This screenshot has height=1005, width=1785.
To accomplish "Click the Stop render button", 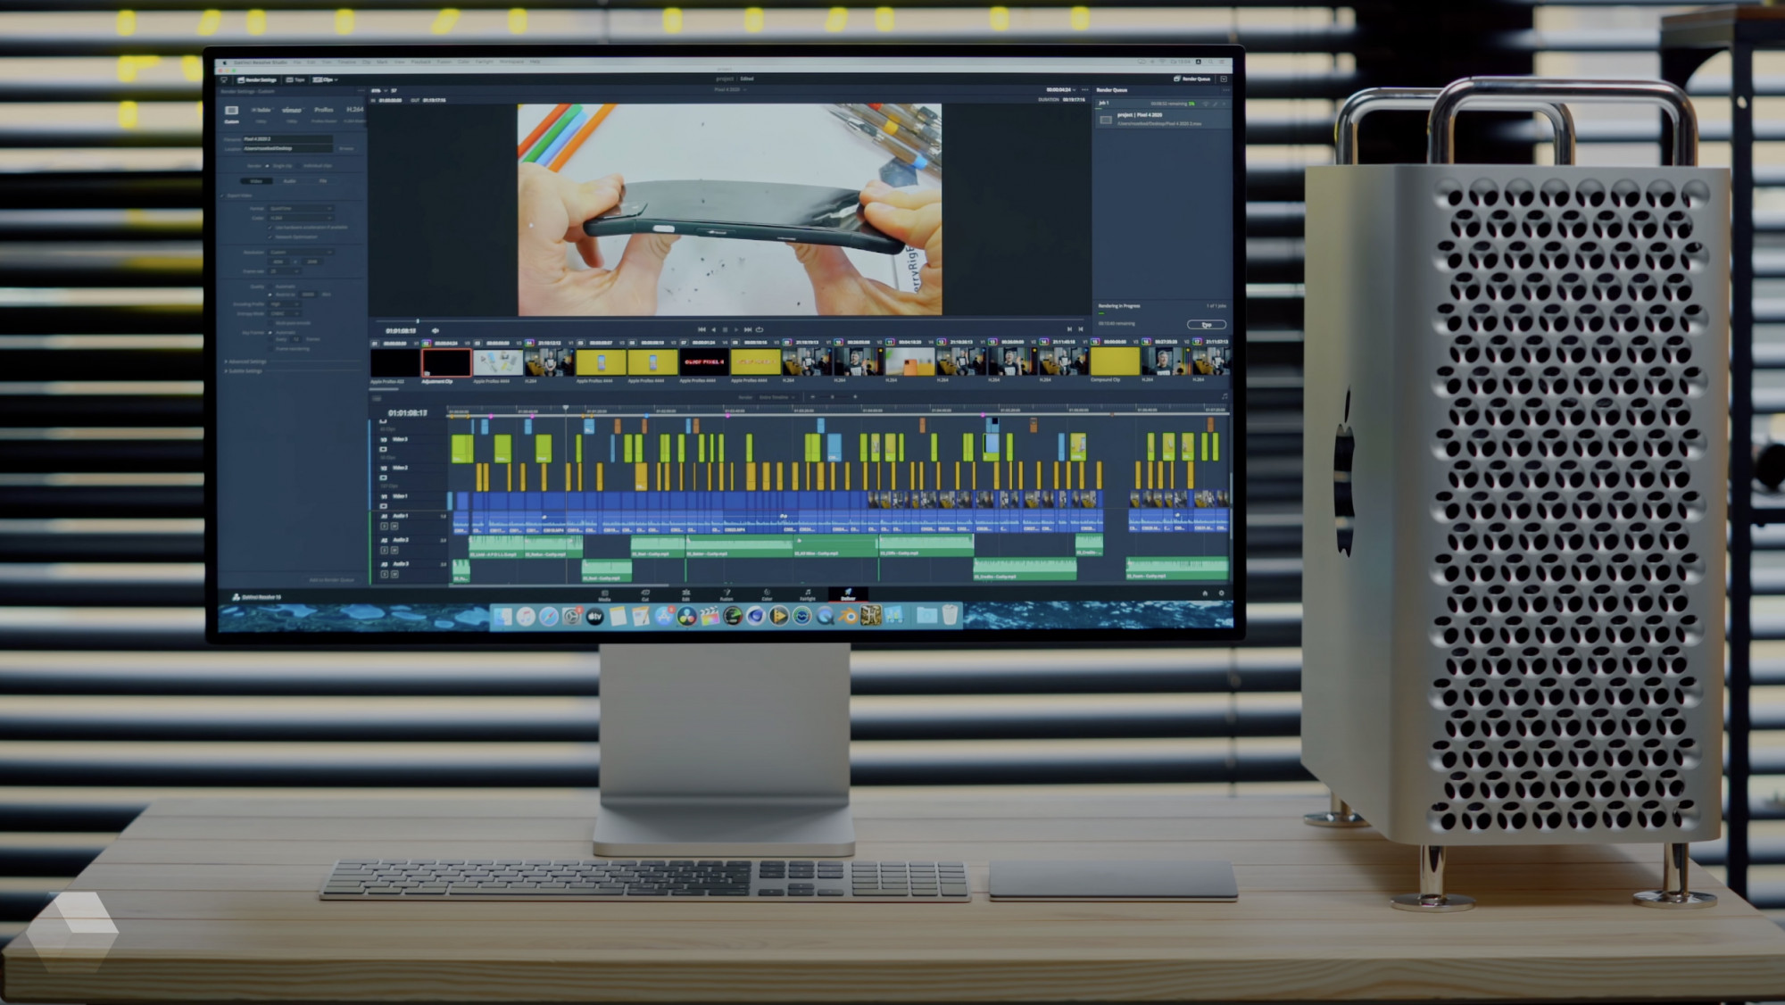I will [1207, 325].
